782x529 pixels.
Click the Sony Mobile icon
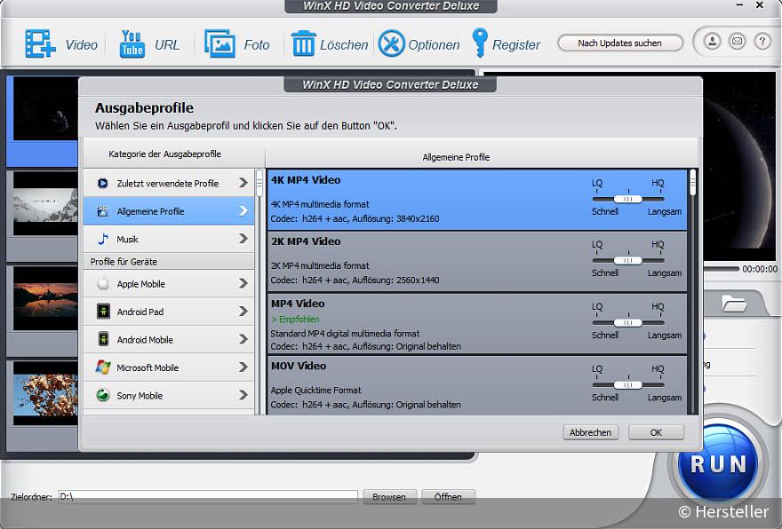click(x=103, y=396)
